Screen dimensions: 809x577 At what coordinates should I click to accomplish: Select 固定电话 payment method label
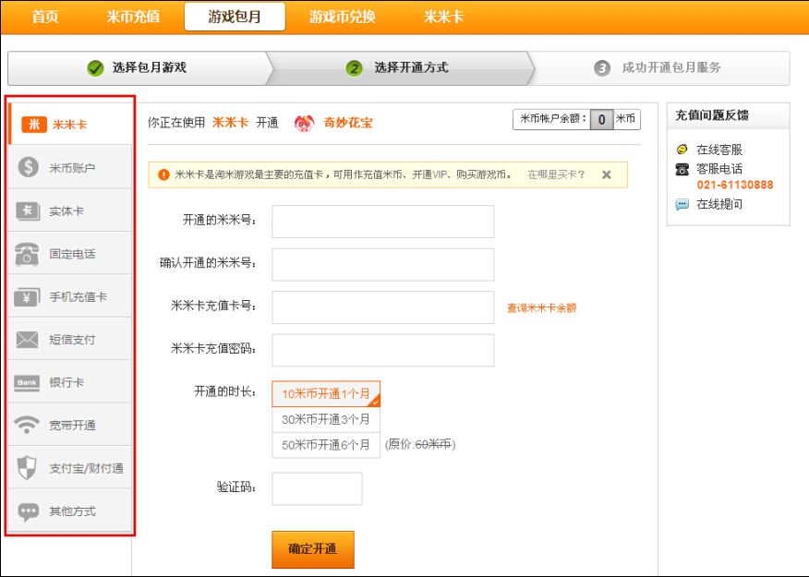click(x=72, y=254)
